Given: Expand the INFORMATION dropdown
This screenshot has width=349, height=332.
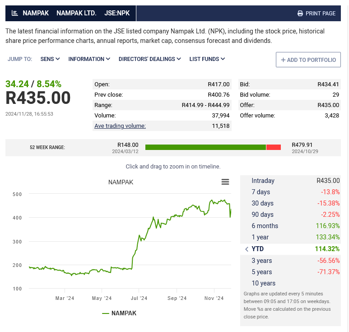Looking at the screenshot, I should [x=89, y=59].
